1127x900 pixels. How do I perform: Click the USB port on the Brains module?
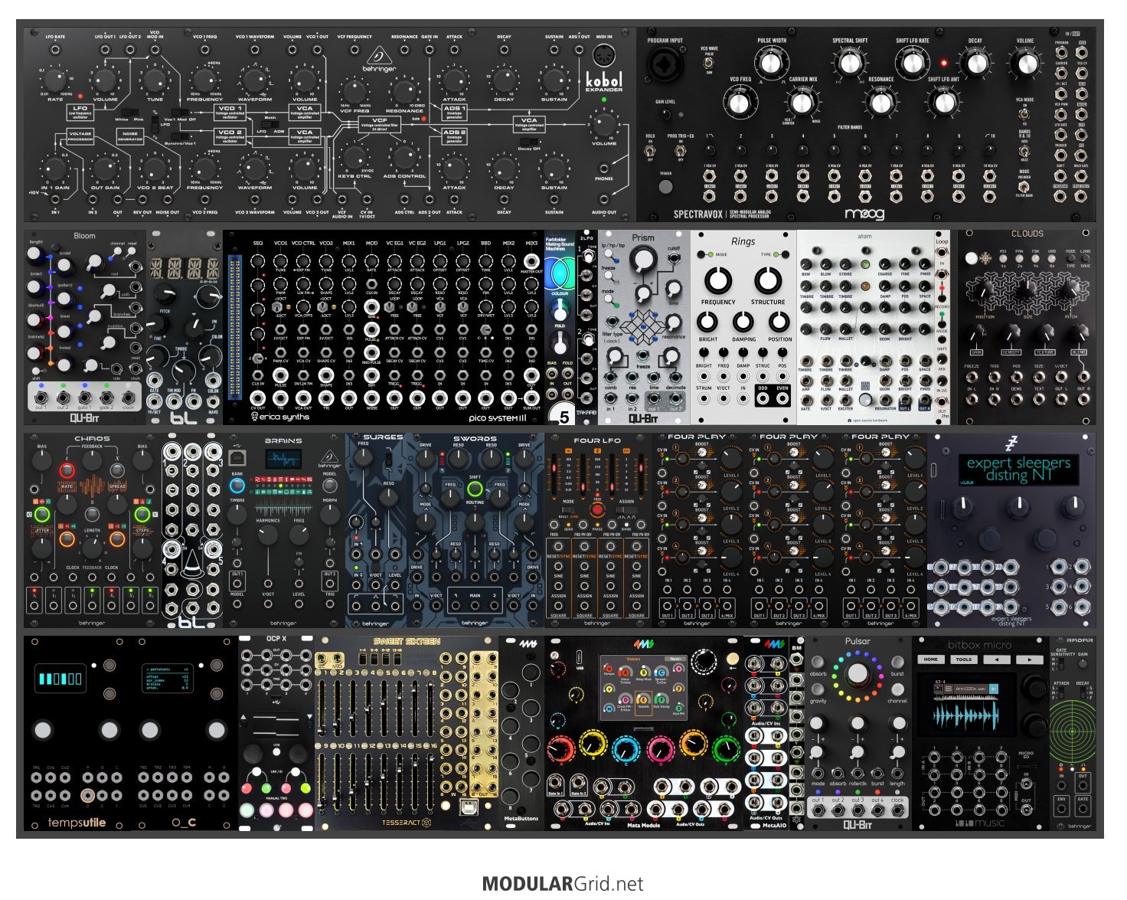coord(237,457)
